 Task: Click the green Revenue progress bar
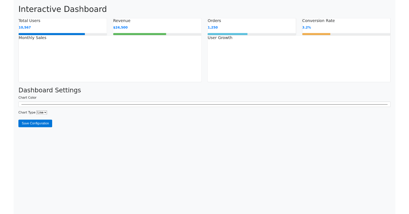(x=139, y=34)
